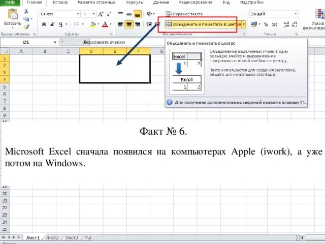
Task: Switch to the Разметка страницы tab
Action: click(96, 3)
